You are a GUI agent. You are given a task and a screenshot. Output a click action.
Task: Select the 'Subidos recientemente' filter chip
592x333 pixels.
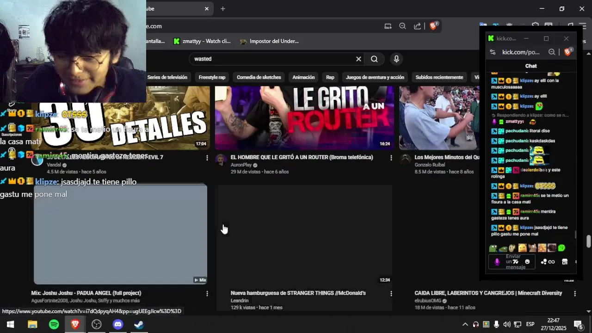(439, 77)
